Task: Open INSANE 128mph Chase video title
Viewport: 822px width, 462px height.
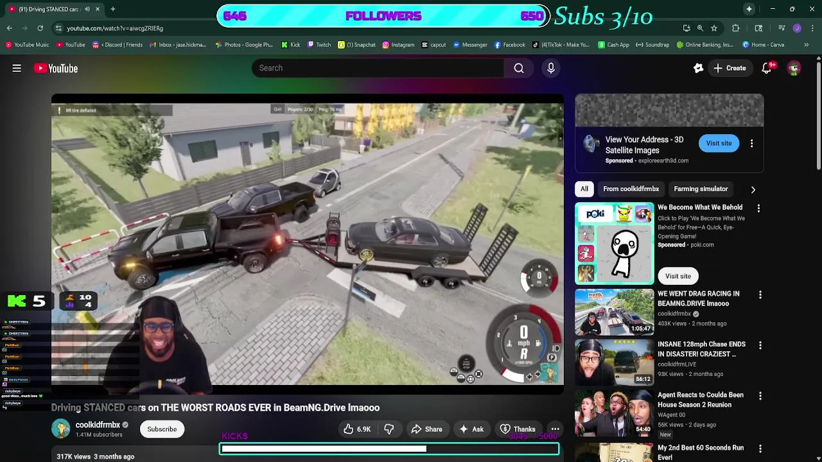Action: (701, 349)
